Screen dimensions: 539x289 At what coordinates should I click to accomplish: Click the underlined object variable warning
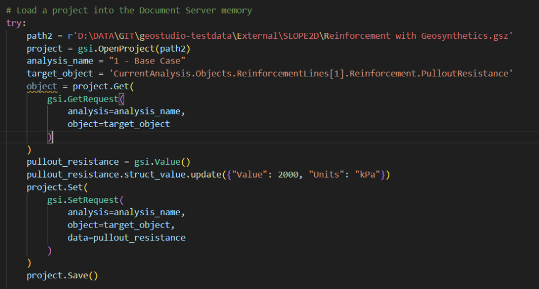[42, 87]
